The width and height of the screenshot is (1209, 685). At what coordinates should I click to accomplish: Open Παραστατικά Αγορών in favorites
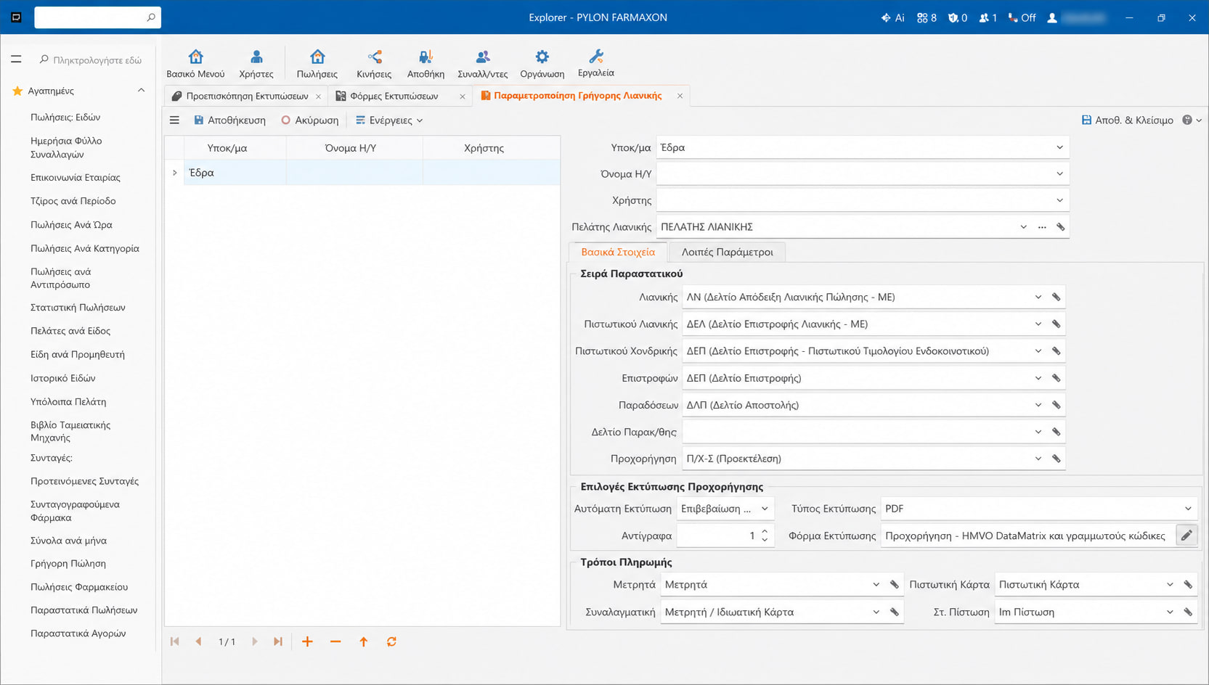pyautogui.click(x=78, y=633)
